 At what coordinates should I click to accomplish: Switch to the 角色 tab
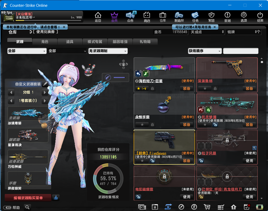[x=45, y=42]
